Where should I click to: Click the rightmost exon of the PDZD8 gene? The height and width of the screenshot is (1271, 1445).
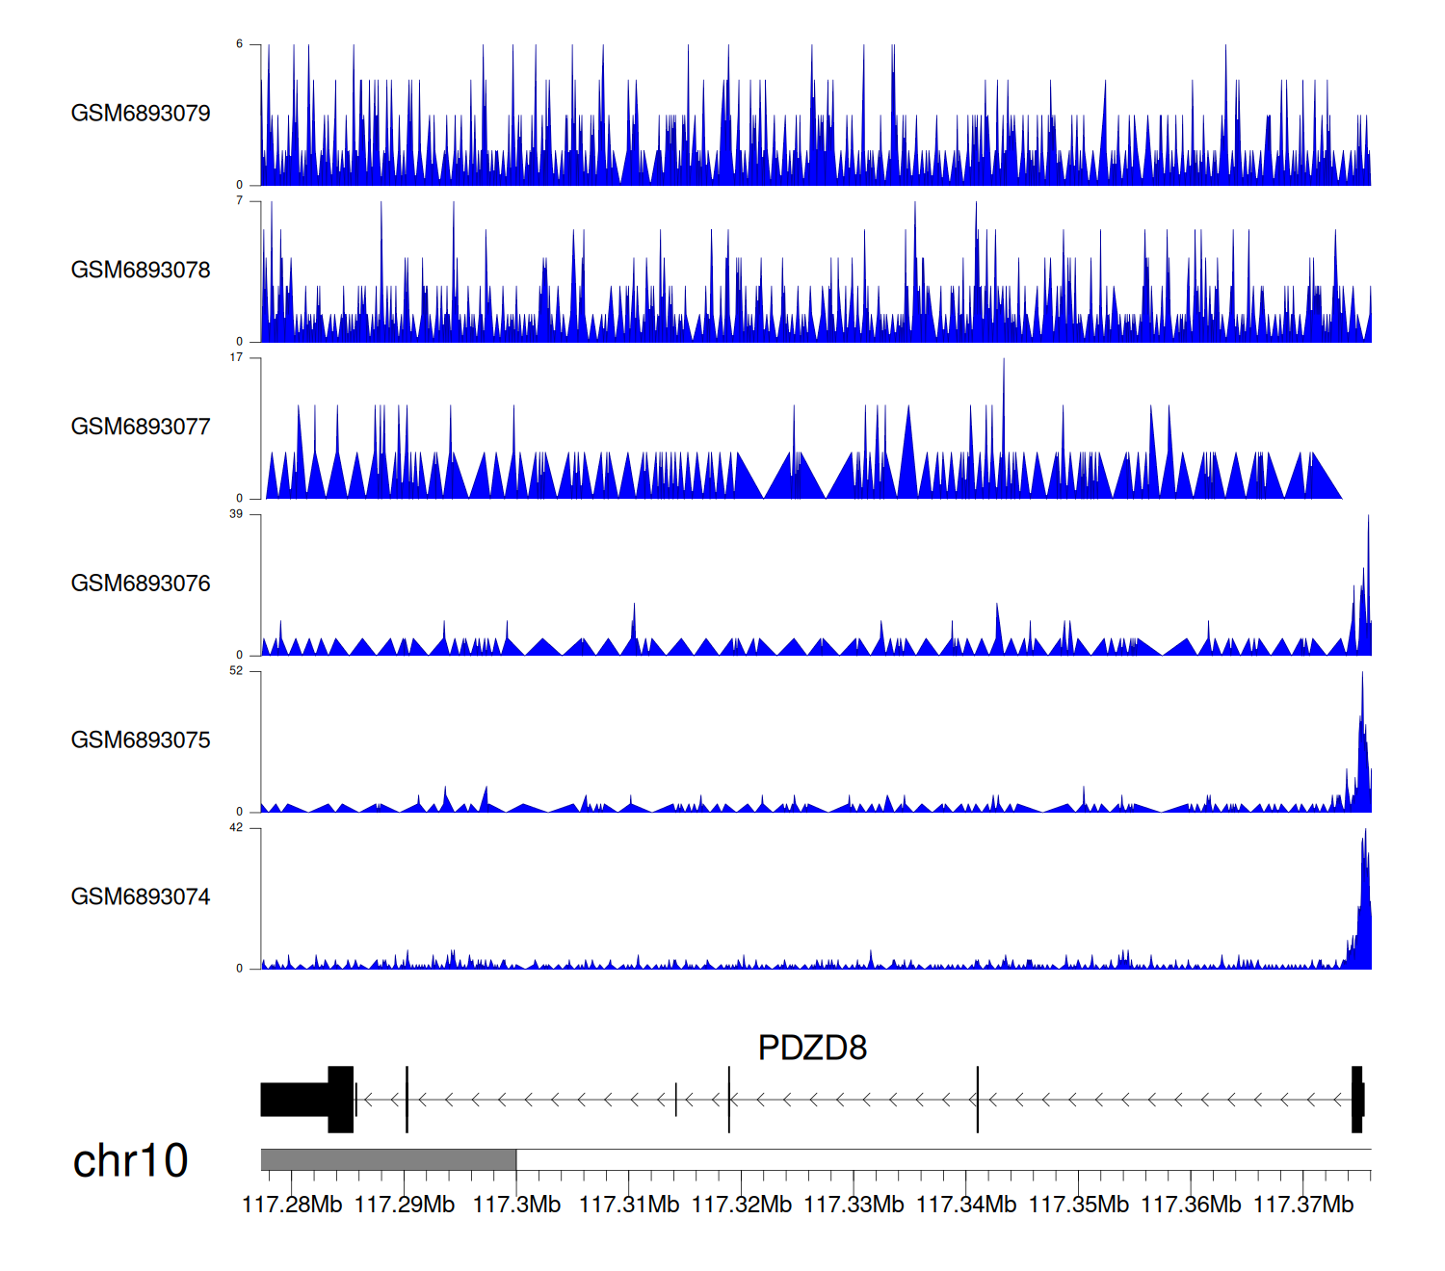point(1357,1100)
